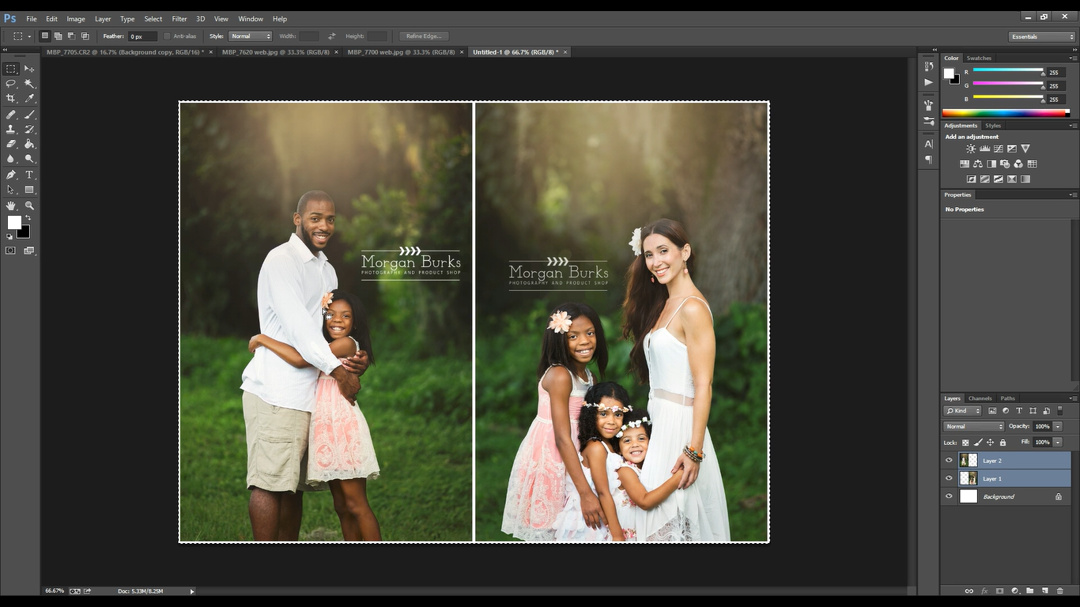This screenshot has width=1080, height=607.
Task: Select the Clone Stamp tool
Action: 11,129
